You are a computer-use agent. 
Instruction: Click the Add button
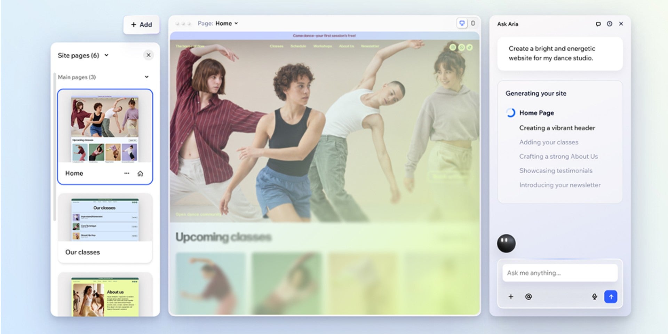141,25
